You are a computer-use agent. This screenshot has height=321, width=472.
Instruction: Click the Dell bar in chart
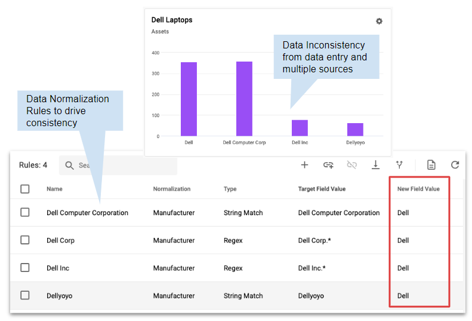point(189,99)
